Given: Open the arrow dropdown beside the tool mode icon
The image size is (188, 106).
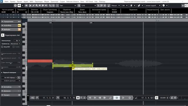Looking at the screenshot, I should coord(22,6).
